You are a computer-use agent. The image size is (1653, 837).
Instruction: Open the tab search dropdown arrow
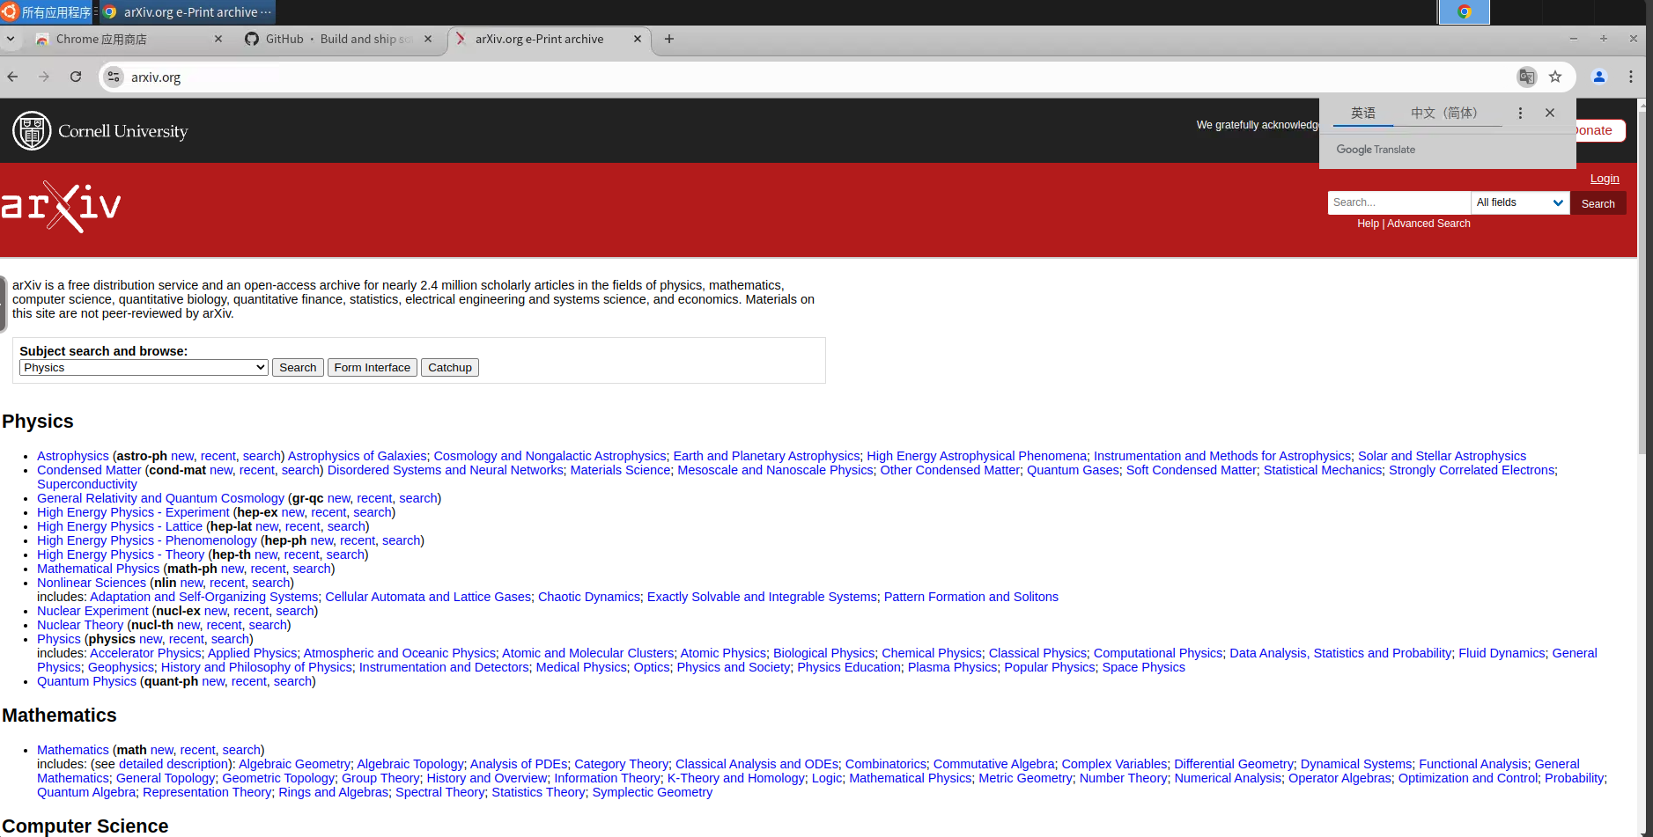pyautogui.click(x=11, y=39)
